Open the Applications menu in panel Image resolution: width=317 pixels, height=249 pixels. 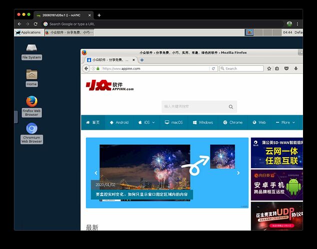tap(28, 32)
